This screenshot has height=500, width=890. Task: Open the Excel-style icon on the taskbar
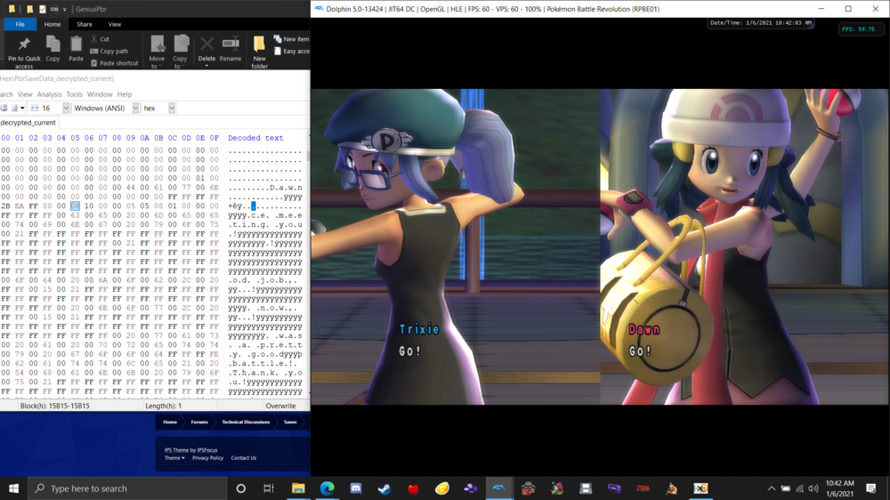pyautogui.click(x=700, y=488)
